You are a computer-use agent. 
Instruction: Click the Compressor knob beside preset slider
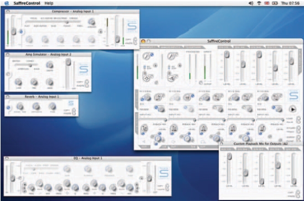92,22
